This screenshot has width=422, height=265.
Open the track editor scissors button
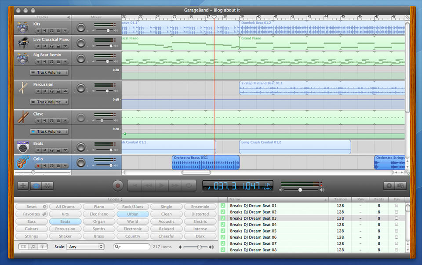pos(47,185)
